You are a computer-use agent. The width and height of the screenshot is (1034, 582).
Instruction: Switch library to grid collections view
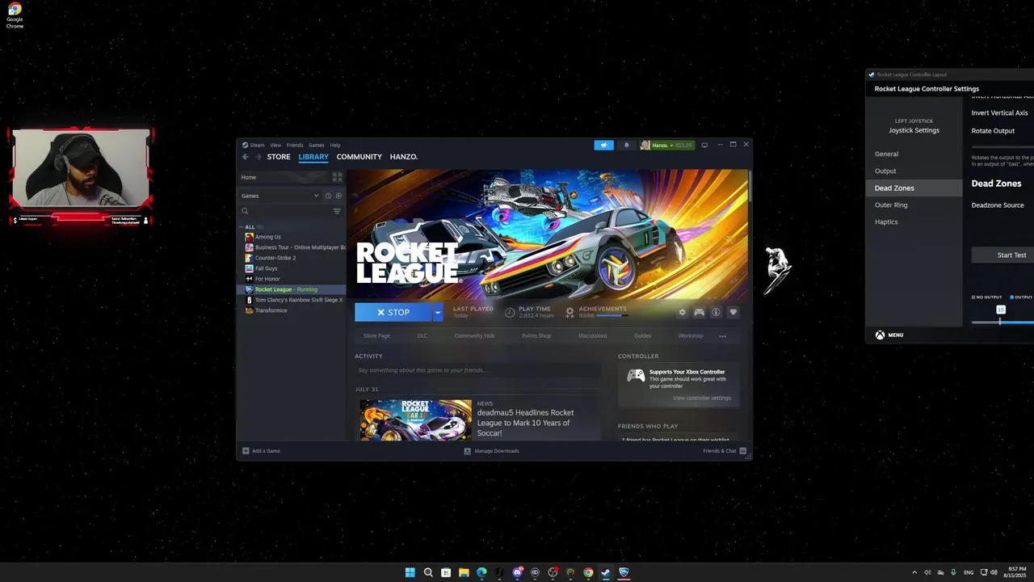338,177
